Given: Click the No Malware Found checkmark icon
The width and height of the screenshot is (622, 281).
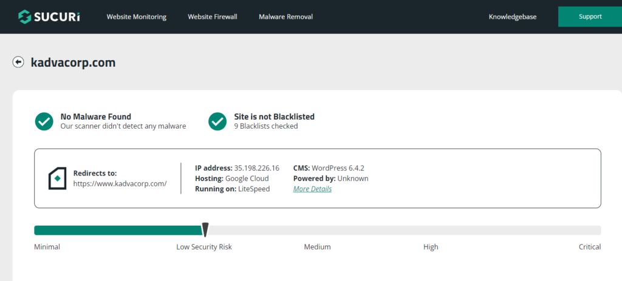Looking at the screenshot, I should tap(44, 121).
